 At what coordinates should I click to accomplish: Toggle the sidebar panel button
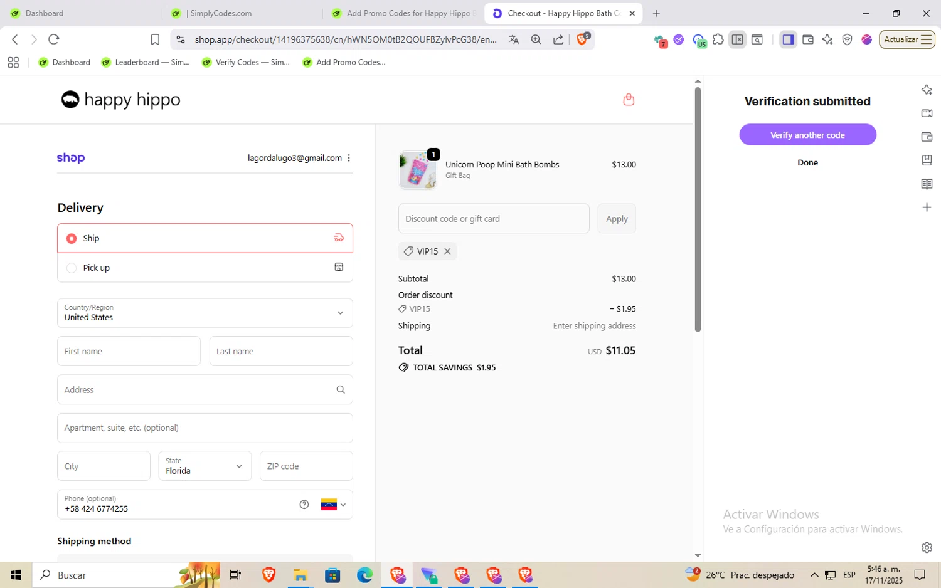pos(788,39)
